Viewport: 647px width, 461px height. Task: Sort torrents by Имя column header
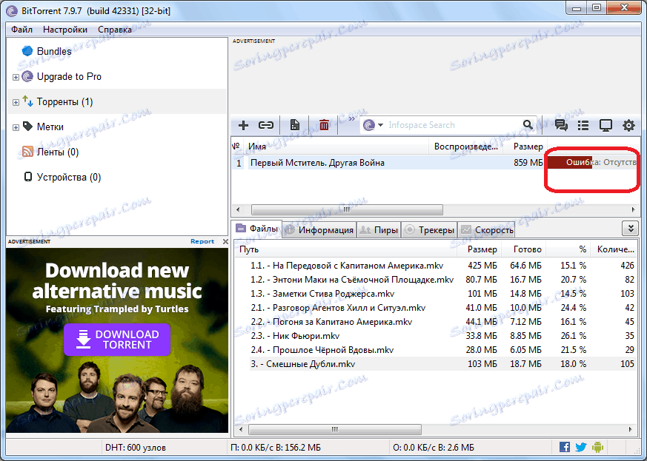337,147
